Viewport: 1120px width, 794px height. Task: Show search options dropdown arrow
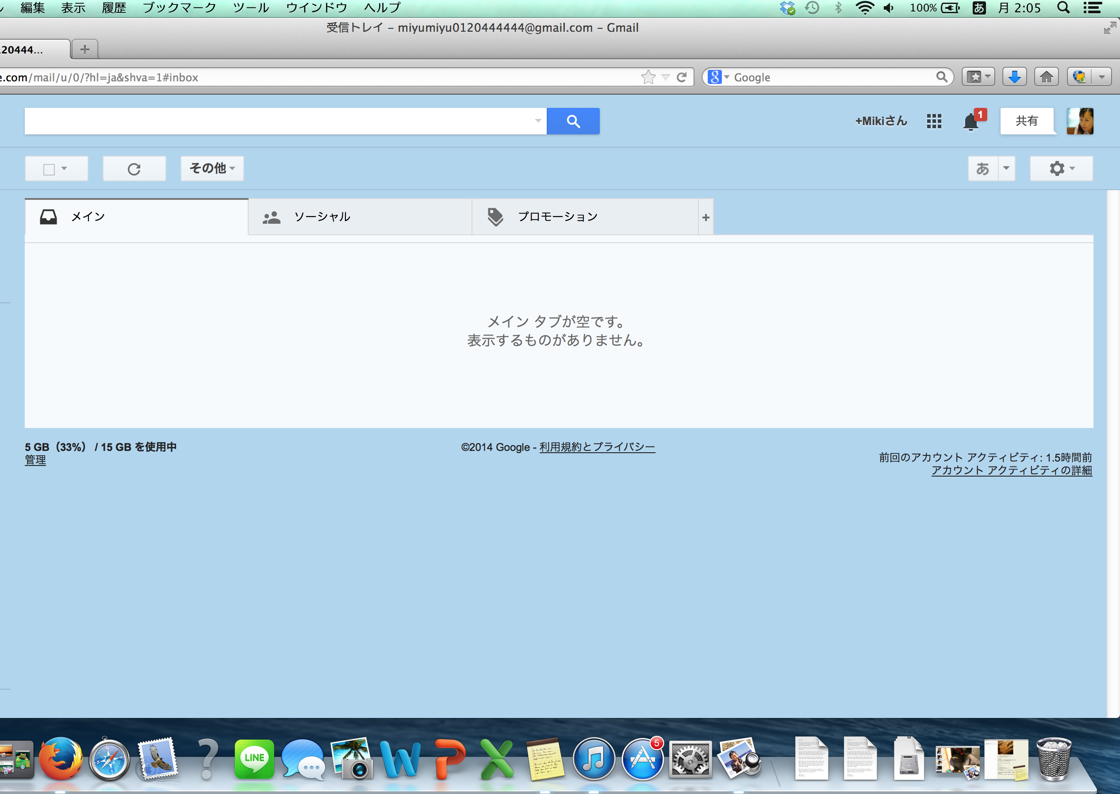coord(537,121)
